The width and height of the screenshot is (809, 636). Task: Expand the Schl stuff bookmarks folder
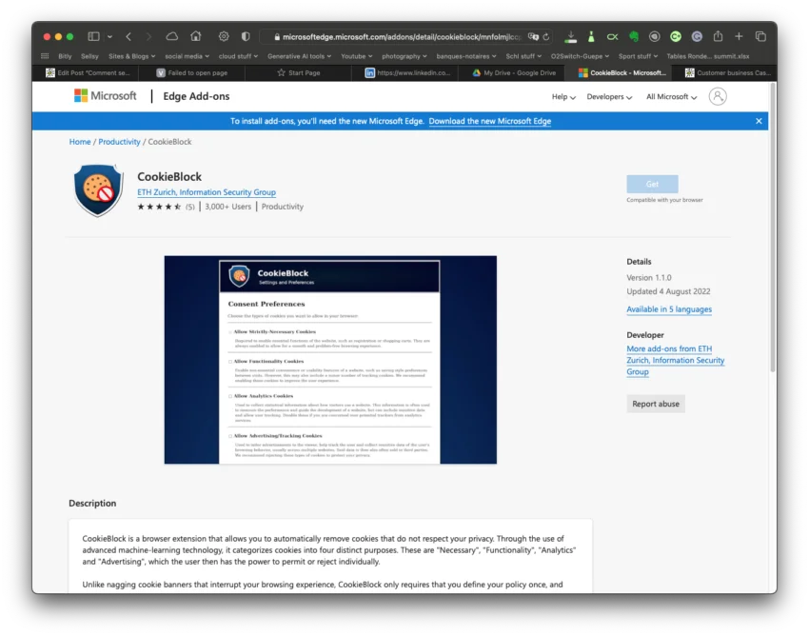tap(523, 56)
